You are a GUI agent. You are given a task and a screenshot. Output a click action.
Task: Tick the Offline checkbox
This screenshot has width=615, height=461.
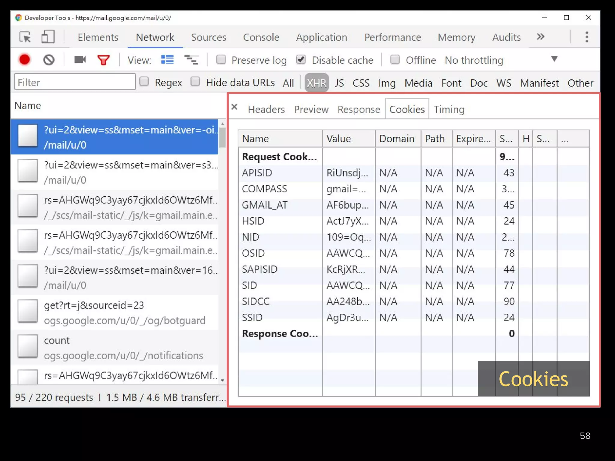tap(395, 59)
